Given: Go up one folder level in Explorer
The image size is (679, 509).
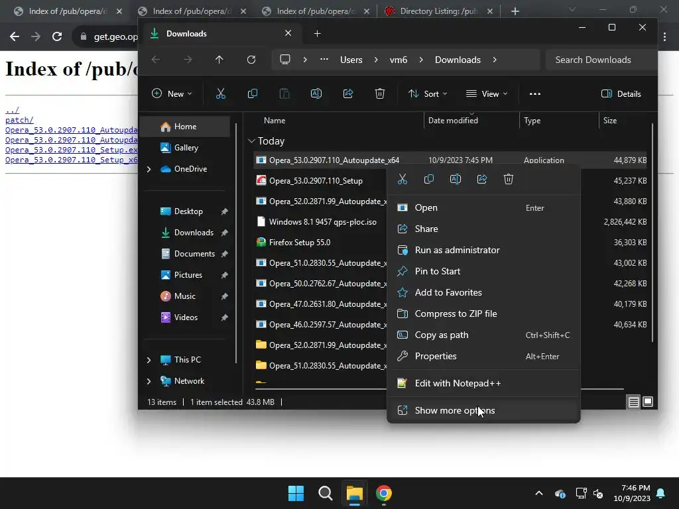Looking at the screenshot, I should click(x=219, y=60).
